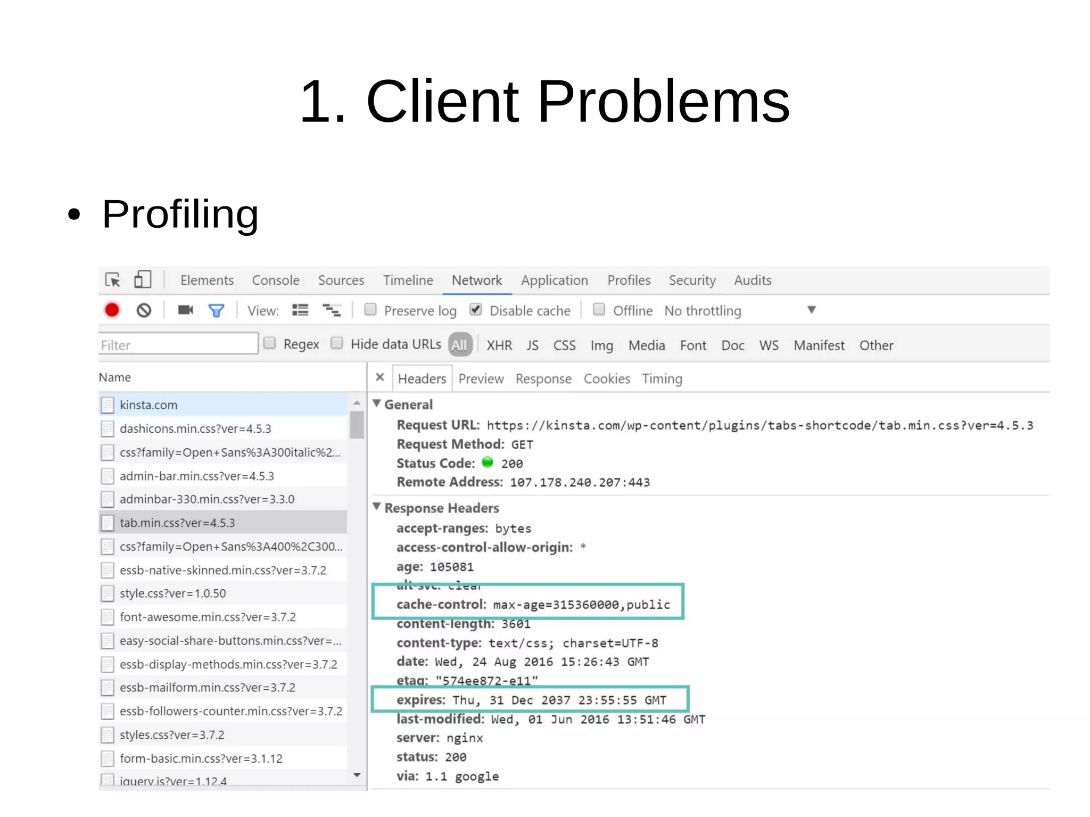Open the Audits tab

tap(753, 280)
